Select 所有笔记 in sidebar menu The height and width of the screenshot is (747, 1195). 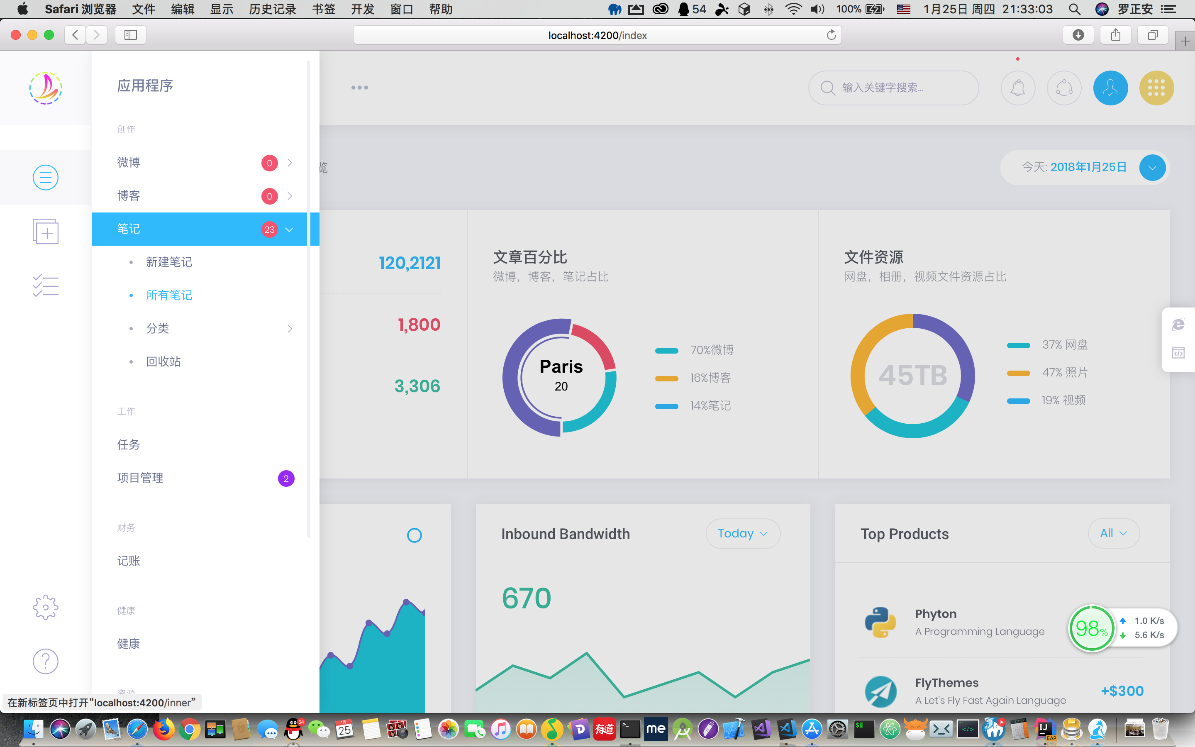coord(169,295)
